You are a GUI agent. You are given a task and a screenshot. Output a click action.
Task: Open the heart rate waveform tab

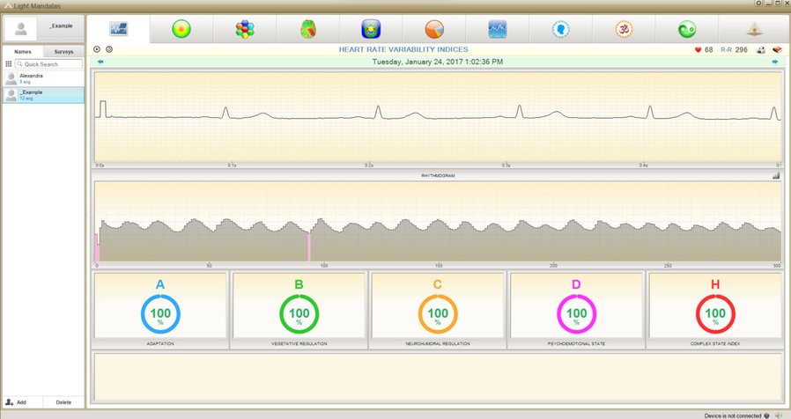click(119, 29)
